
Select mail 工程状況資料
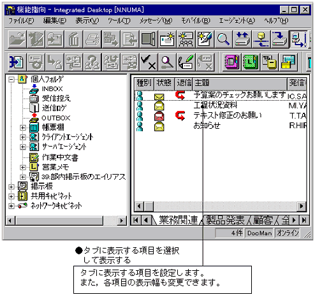tap(215, 105)
